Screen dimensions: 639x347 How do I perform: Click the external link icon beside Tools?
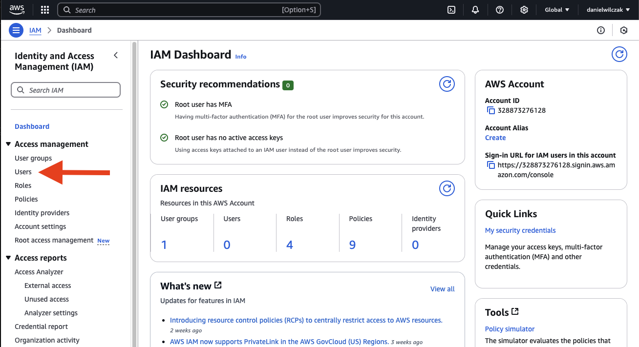[x=515, y=311]
